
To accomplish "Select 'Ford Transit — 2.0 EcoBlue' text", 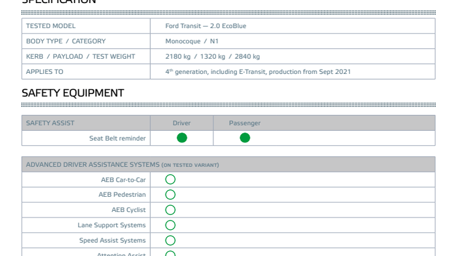I will pos(206,26).
